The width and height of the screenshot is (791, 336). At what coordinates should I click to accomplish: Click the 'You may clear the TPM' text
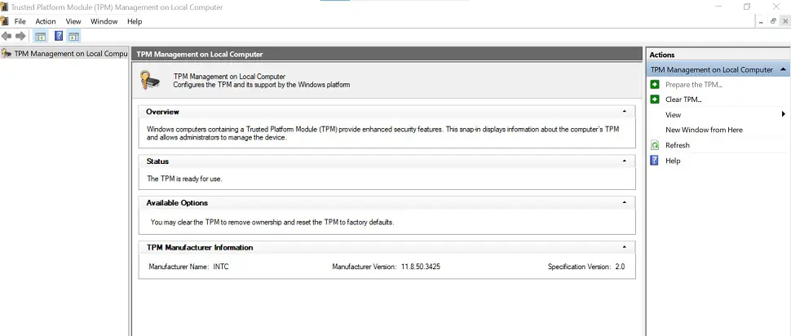[x=272, y=222]
